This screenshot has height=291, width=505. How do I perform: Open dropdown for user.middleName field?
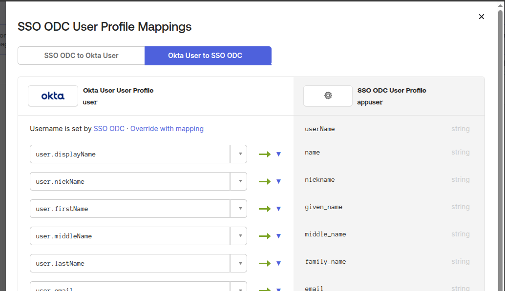pos(239,236)
